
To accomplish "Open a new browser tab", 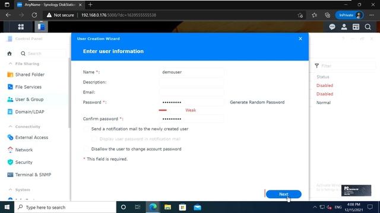I will tap(90, 5).
